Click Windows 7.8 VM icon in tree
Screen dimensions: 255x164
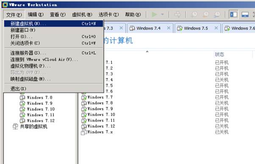point(22,98)
